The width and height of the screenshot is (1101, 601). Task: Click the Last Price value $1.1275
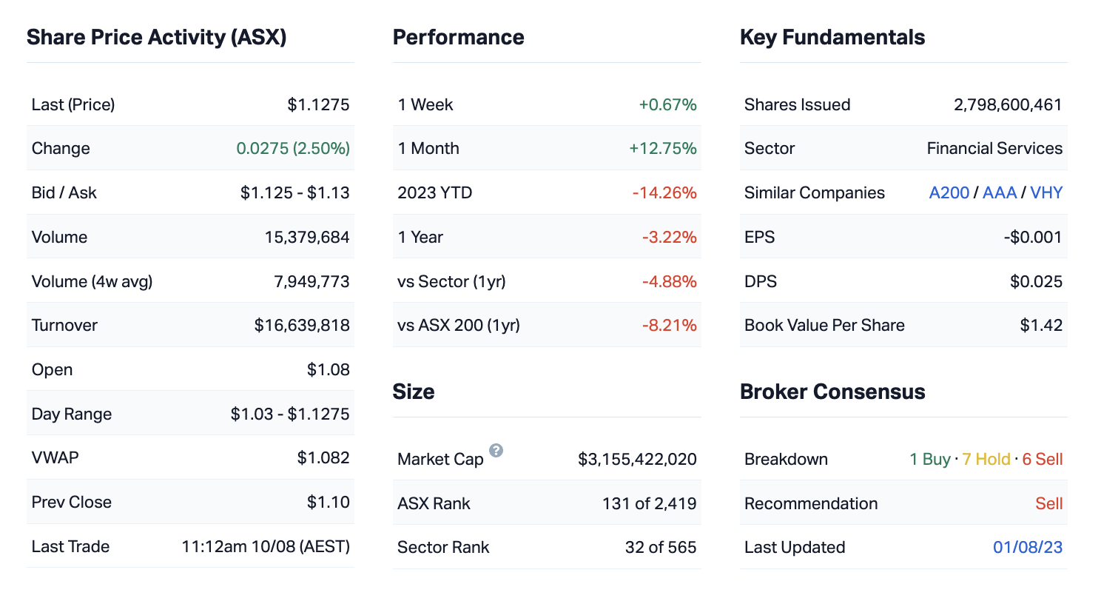(318, 105)
